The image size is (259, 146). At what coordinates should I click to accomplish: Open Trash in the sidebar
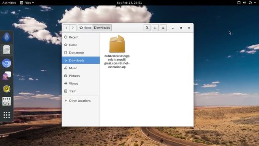pos(81,91)
